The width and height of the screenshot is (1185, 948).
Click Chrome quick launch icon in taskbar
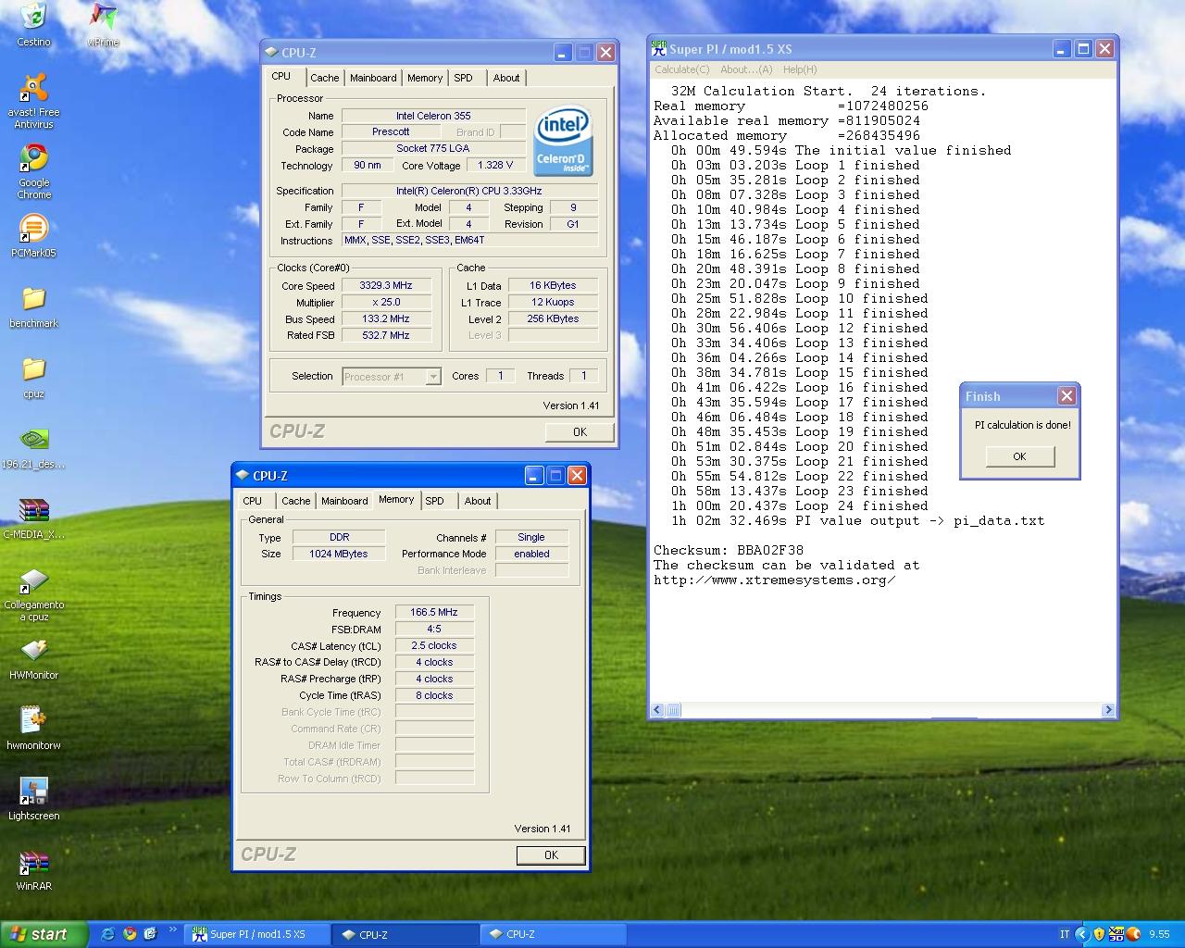tap(130, 934)
